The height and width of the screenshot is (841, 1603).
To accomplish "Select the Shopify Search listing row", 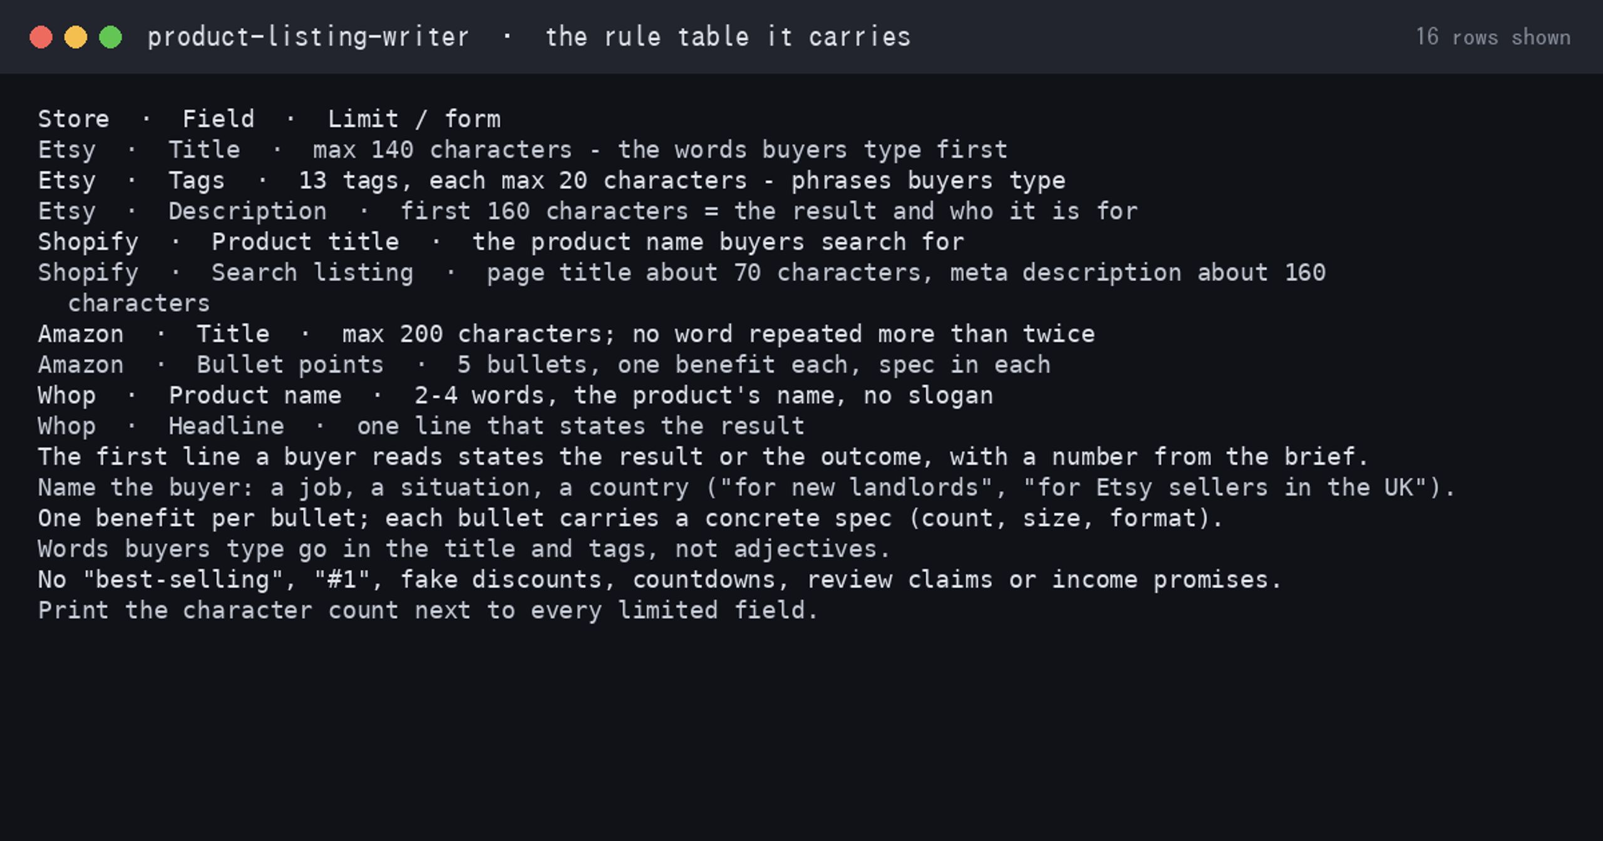I will pos(681,288).
